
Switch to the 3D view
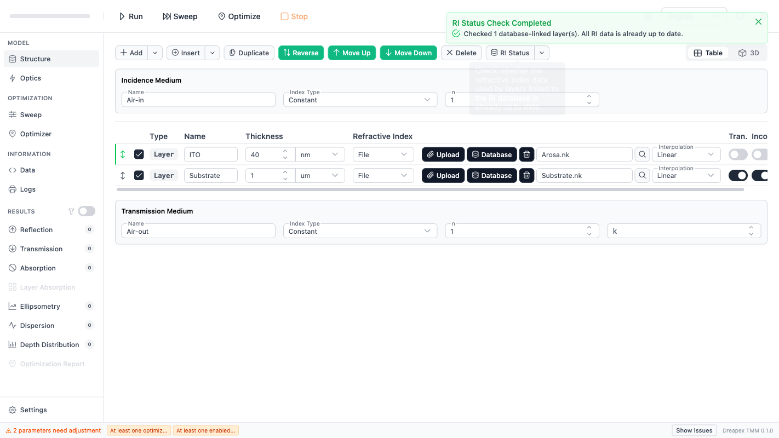tap(749, 53)
